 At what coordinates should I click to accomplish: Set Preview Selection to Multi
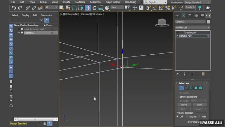pos(199,116)
